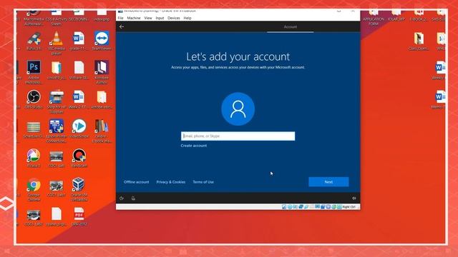Open the VirtualBox Input menu
The height and width of the screenshot is (257, 458).
pos(160,18)
